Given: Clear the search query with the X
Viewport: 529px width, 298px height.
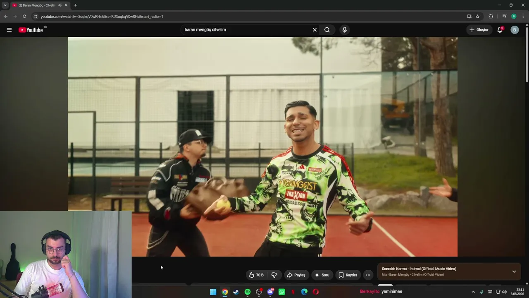Looking at the screenshot, I should point(315,30).
